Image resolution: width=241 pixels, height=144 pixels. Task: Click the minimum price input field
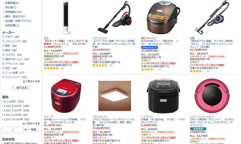pyautogui.click(x=7, y=130)
